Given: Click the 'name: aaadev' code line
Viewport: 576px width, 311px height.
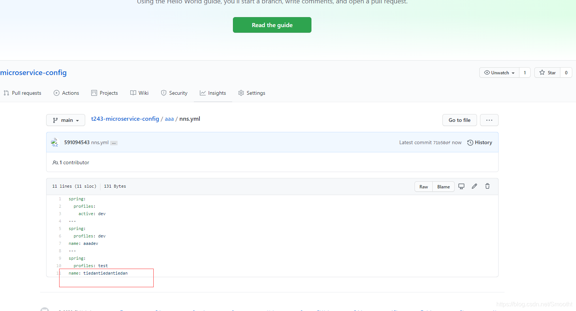Looking at the screenshot, I should coord(83,243).
